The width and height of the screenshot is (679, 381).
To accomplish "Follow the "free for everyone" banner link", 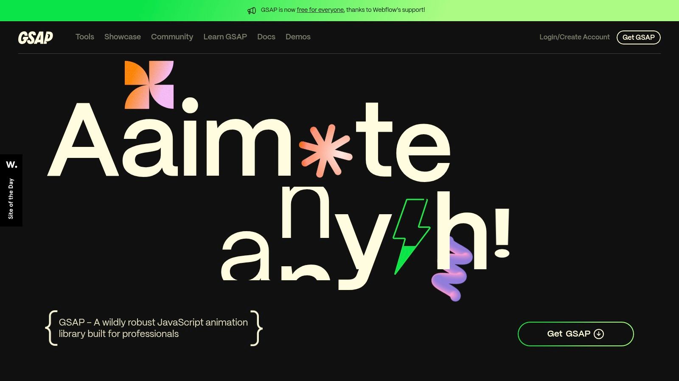I will point(320,10).
